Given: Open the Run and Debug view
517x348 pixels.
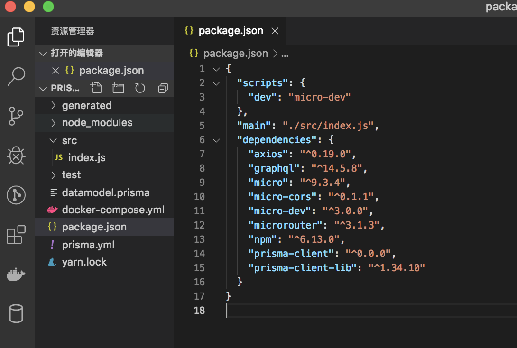Looking at the screenshot, I should pyautogui.click(x=16, y=156).
